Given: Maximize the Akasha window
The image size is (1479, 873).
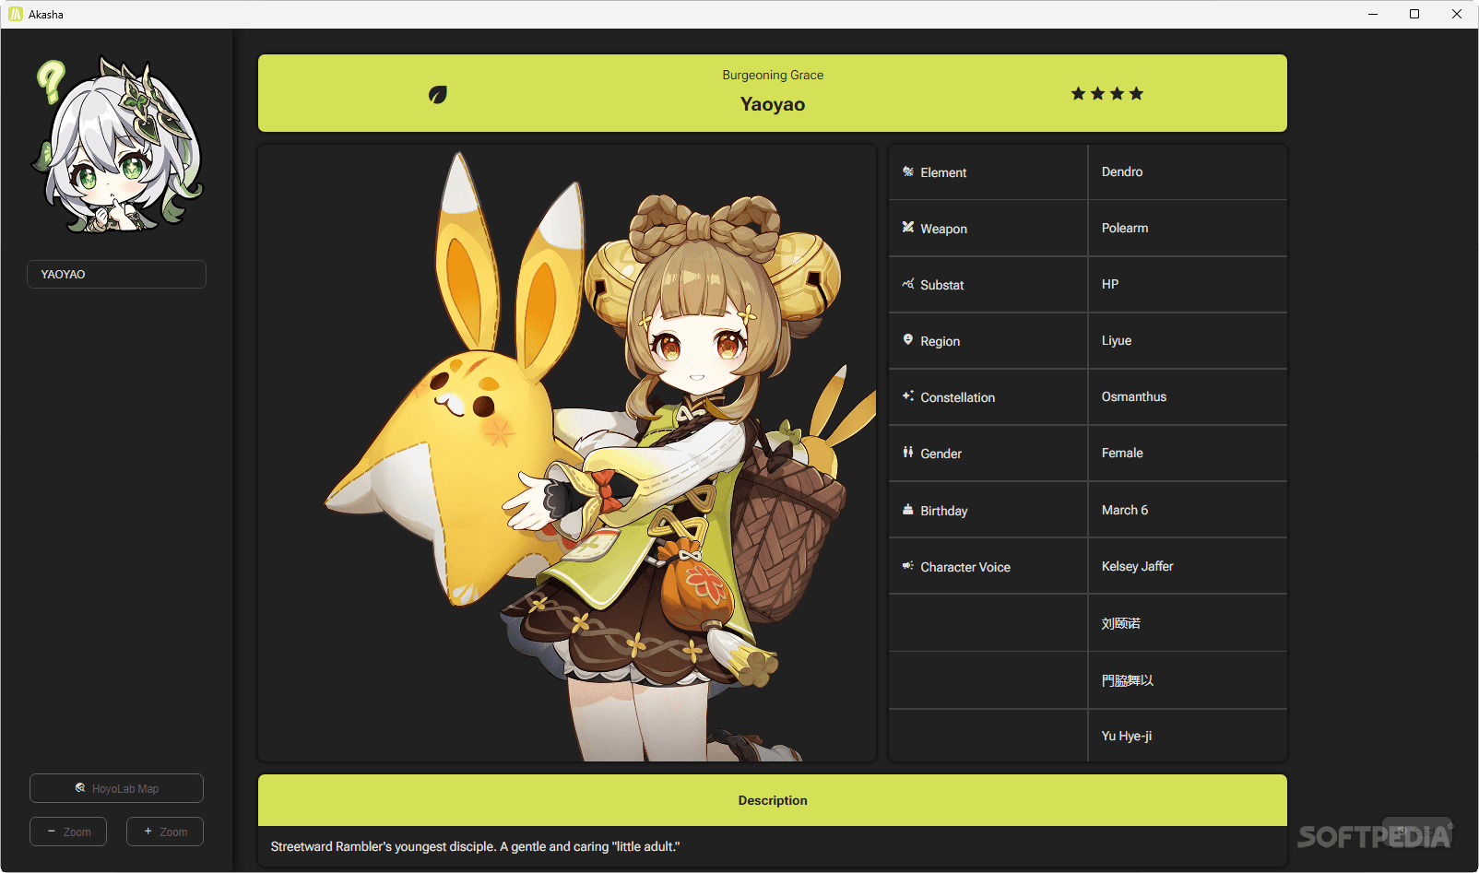Looking at the screenshot, I should pos(1414,14).
